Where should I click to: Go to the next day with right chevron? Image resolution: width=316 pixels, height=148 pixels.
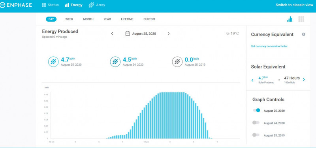point(169,33)
